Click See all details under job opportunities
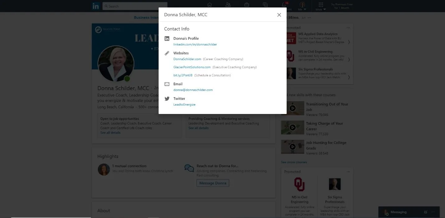This screenshot has height=218, width=445. (x=110, y=133)
